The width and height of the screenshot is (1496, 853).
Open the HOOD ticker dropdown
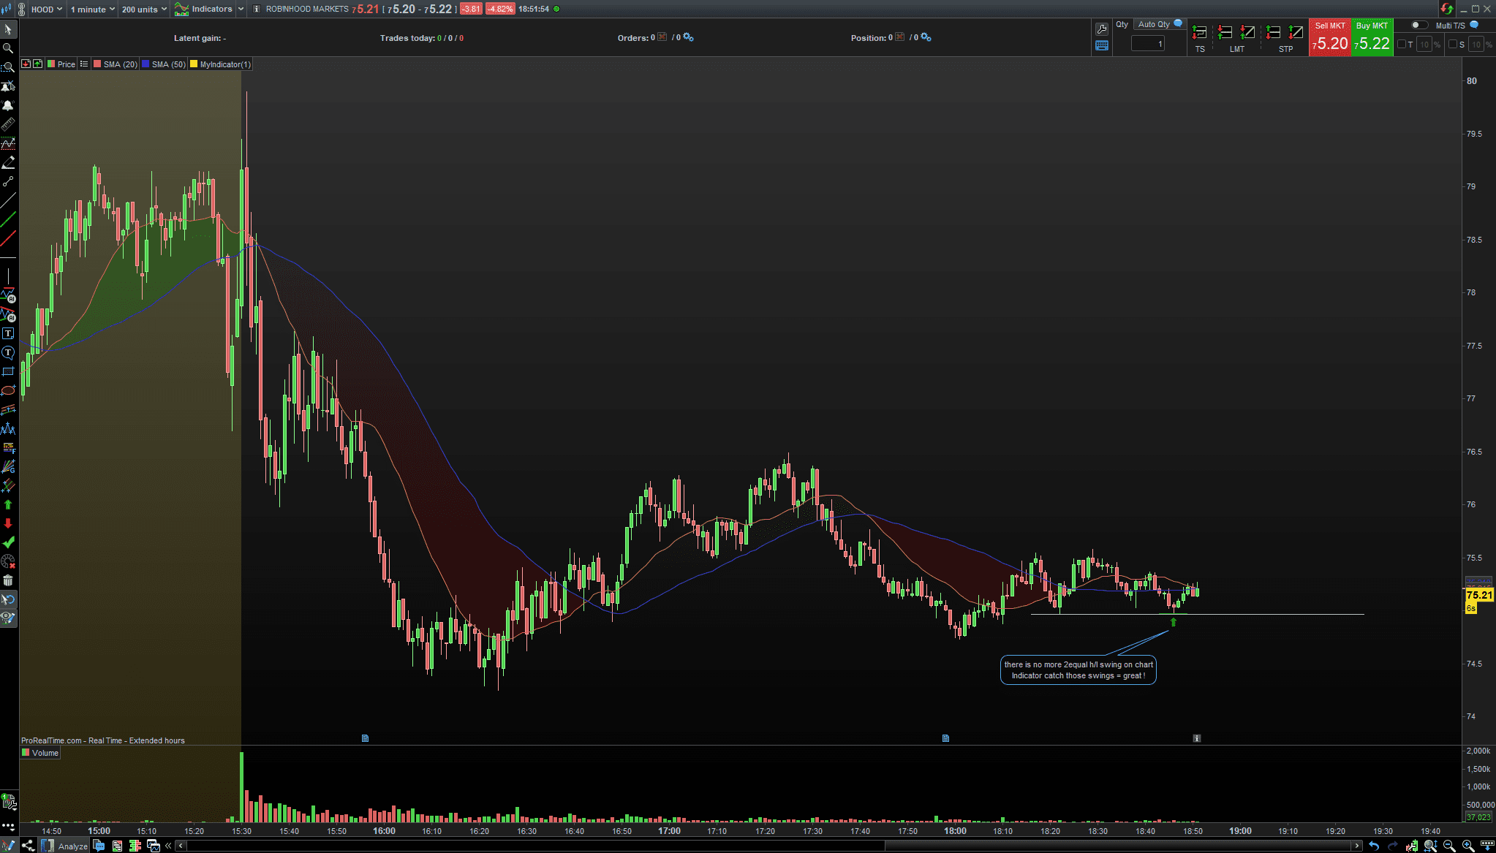47,10
